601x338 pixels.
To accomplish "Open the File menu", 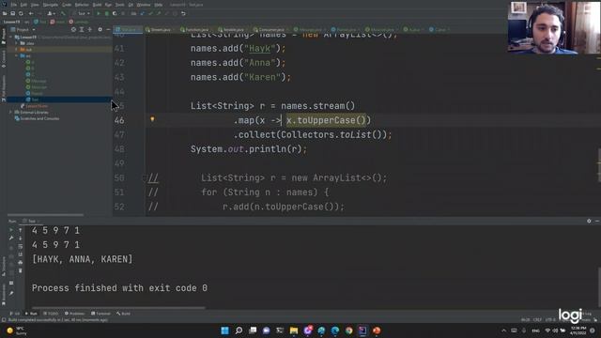I will [14, 5].
